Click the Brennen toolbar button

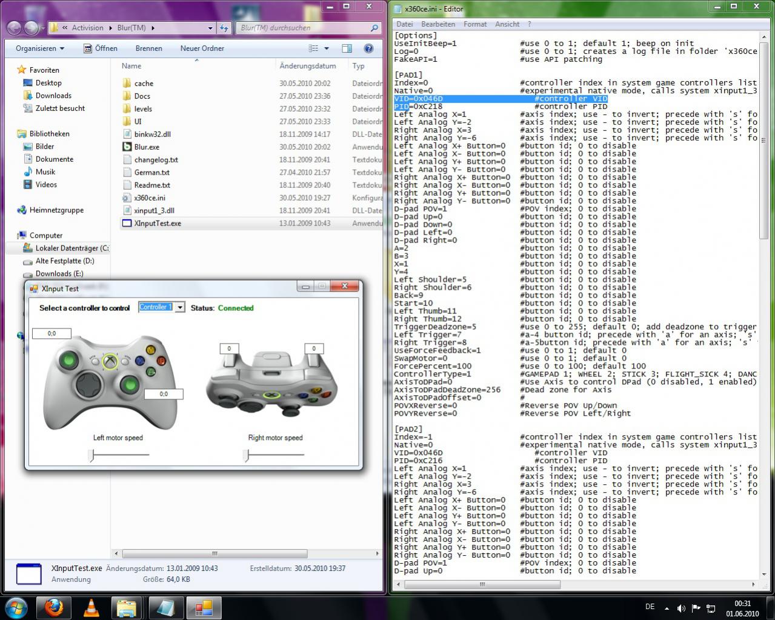tap(148, 48)
